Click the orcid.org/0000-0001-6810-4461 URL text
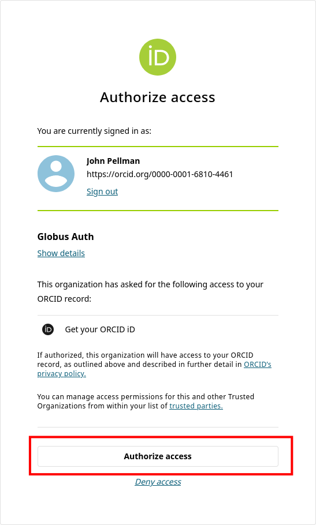The width and height of the screenshot is (316, 525). pos(159,174)
